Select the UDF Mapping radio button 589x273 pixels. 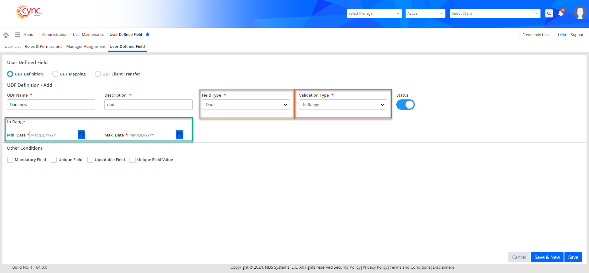tap(55, 74)
